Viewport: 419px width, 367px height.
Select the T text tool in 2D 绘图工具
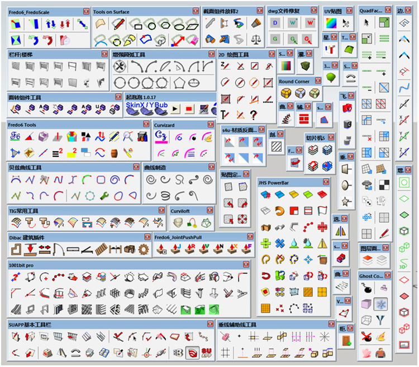[x=225, y=115]
